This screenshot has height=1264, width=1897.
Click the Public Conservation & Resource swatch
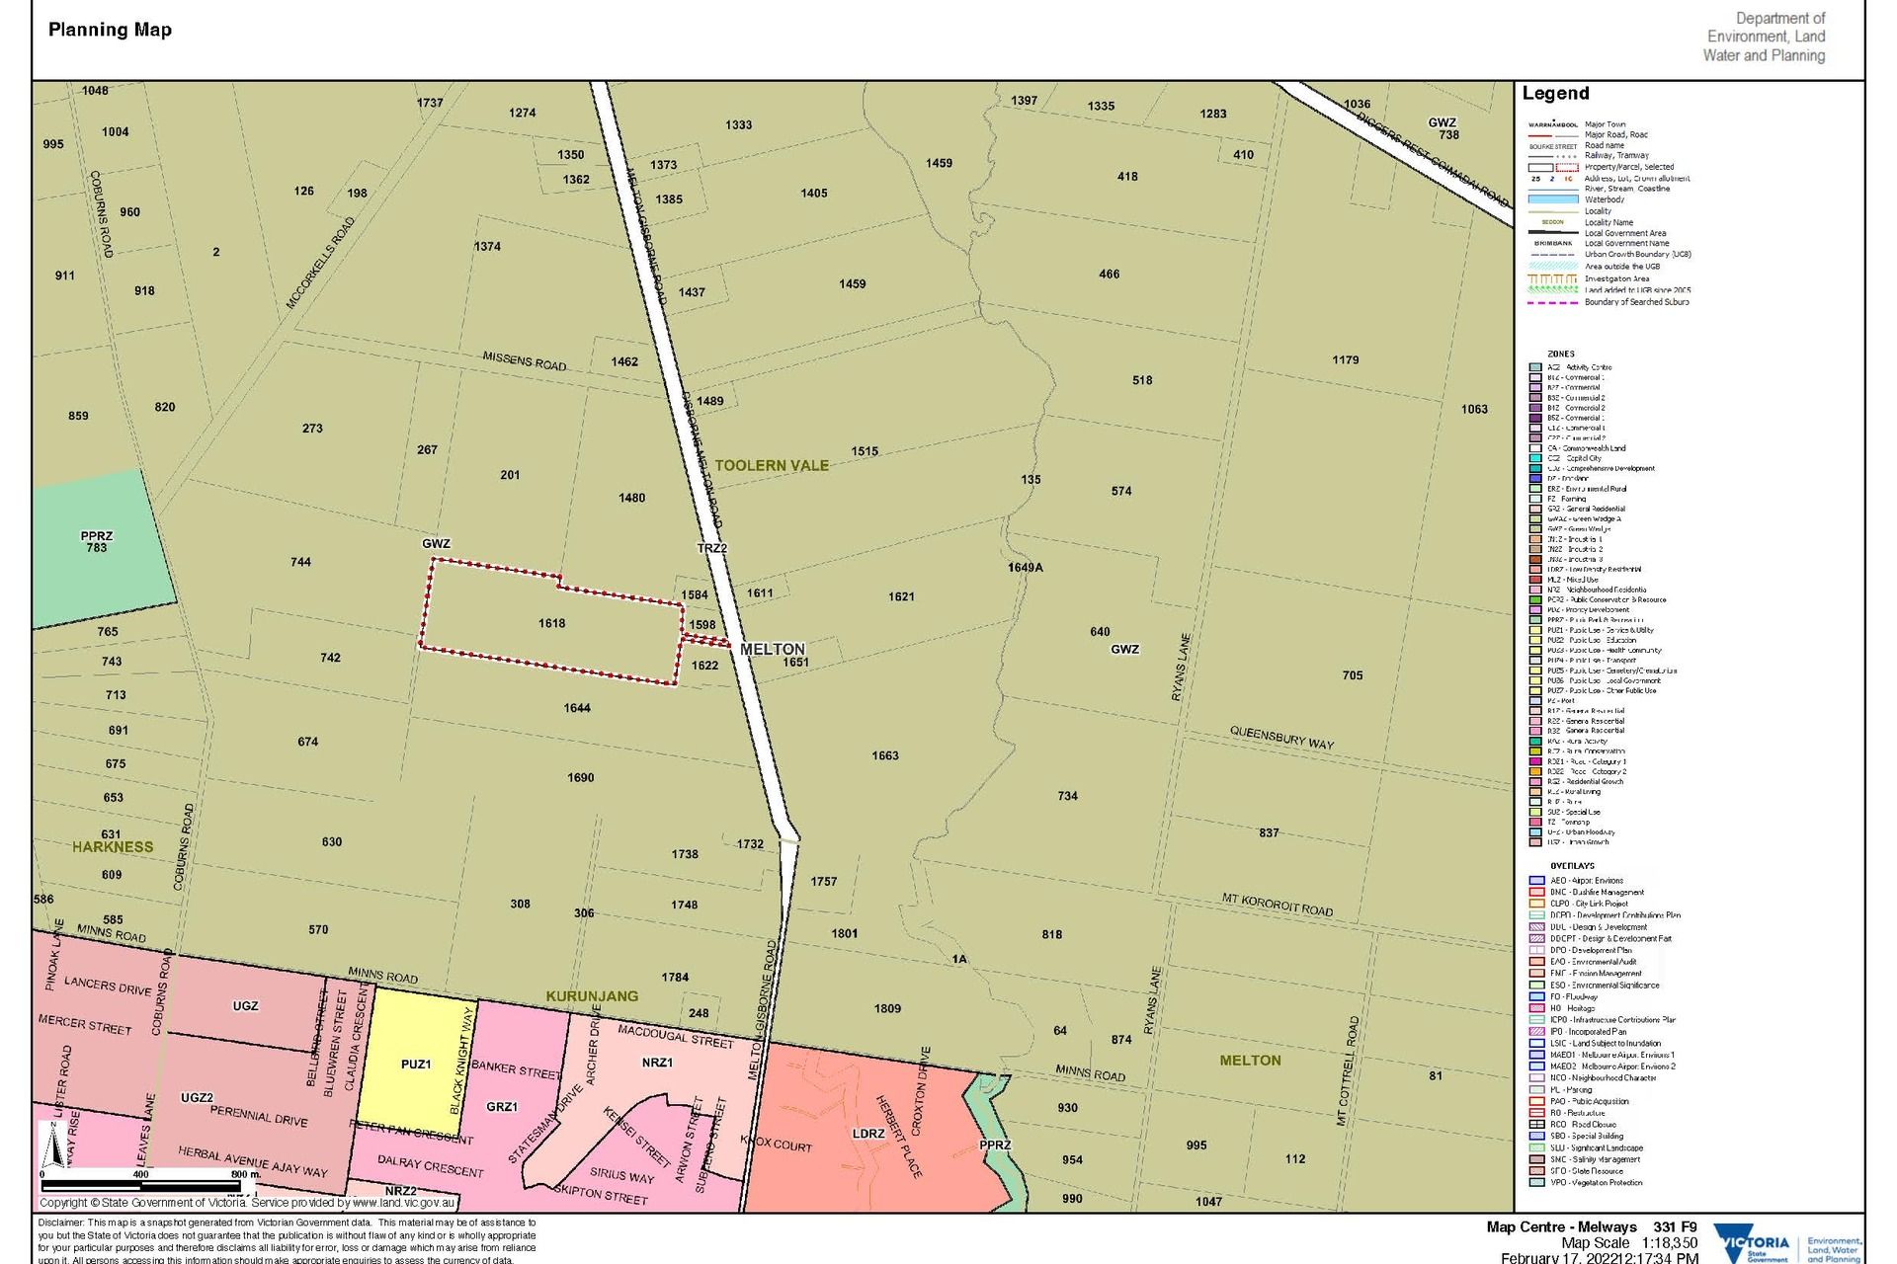pos(1535,599)
